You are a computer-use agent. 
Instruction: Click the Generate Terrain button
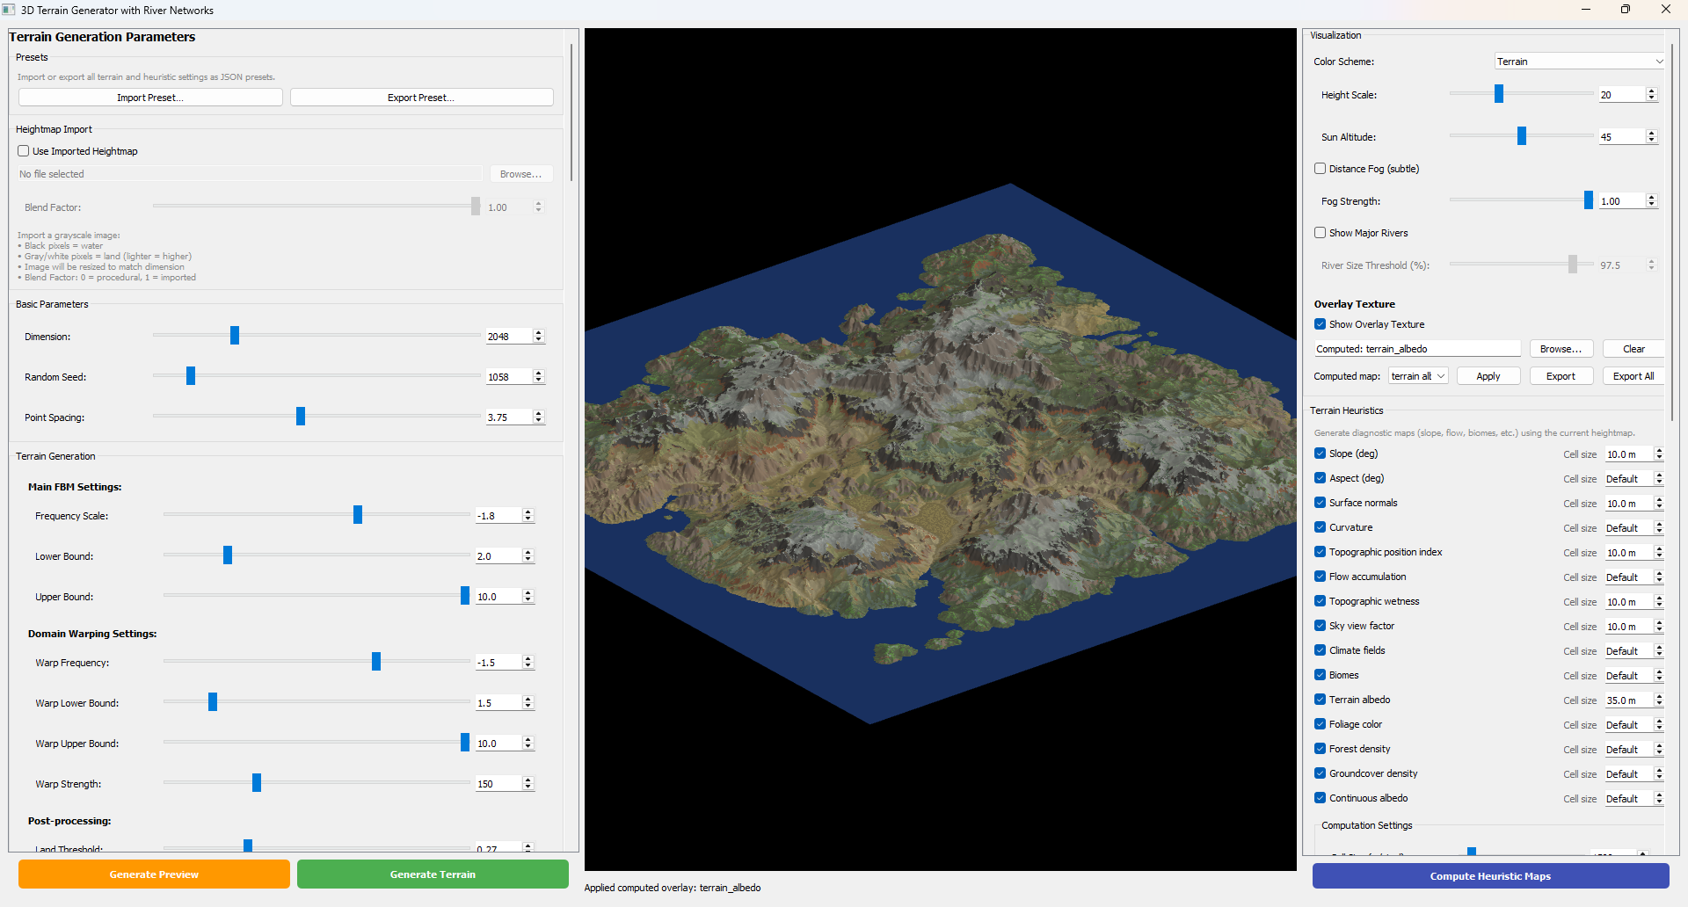point(432,874)
